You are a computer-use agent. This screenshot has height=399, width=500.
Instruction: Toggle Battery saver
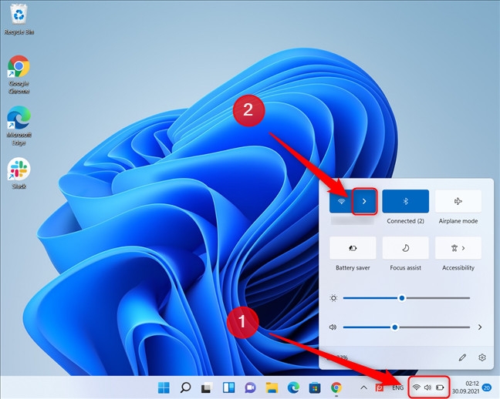click(353, 248)
